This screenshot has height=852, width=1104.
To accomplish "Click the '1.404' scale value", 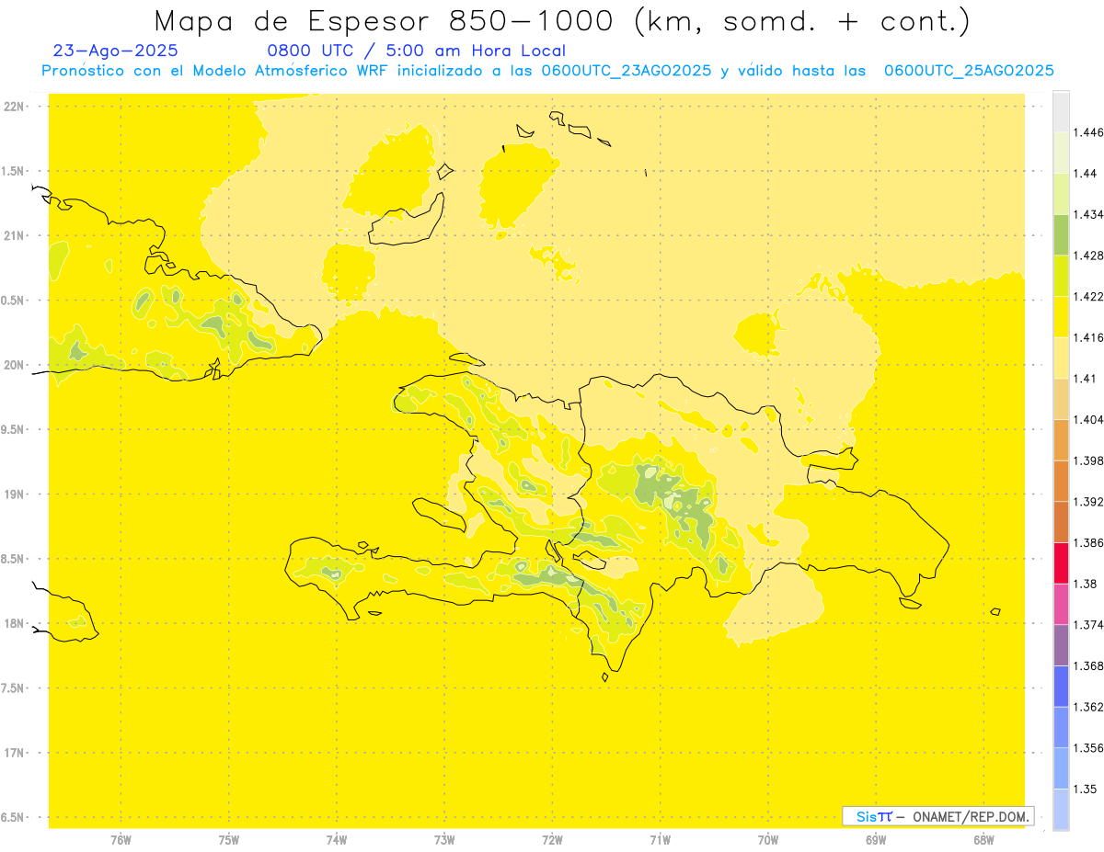I will 1088,419.
